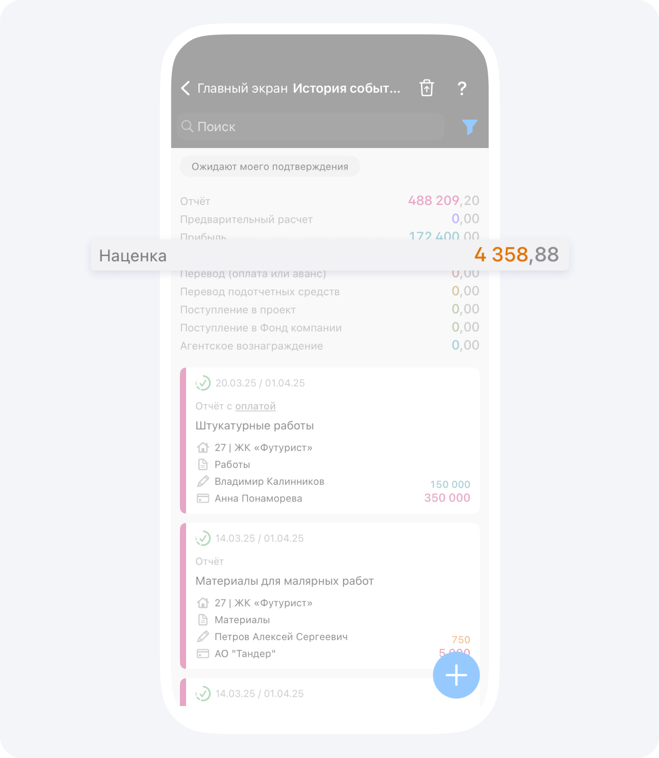Open help via question mark icon
Viewport: 659px width, 758px height.
tap(462, 88)
